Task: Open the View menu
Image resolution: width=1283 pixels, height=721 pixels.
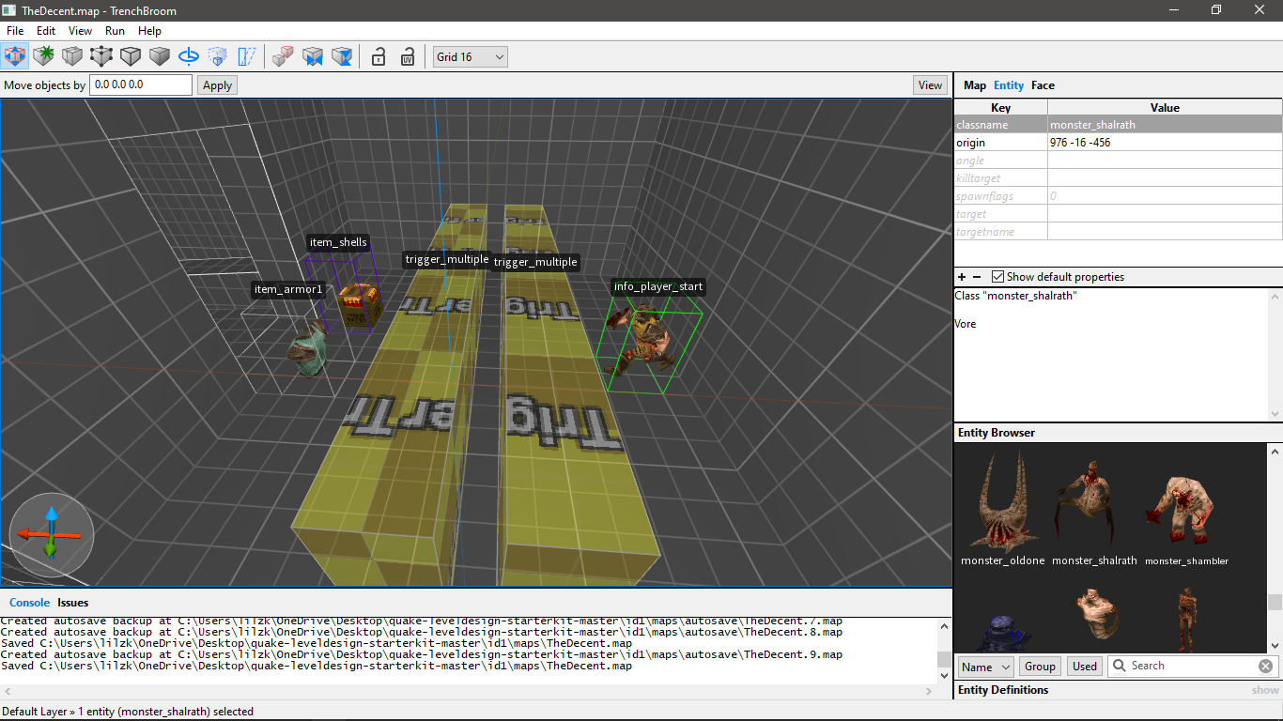Action: [x=81, y=31]
